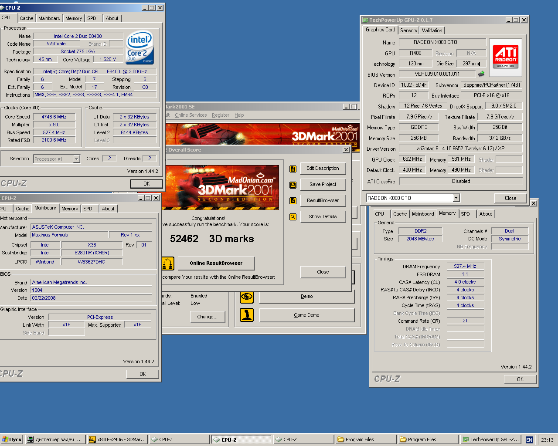Click the RADEON X800 GTO name field
This screenshot has height=446, width=558.
(x=442, y=42)
